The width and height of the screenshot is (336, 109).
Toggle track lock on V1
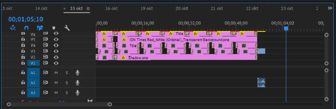click(23, 63)
